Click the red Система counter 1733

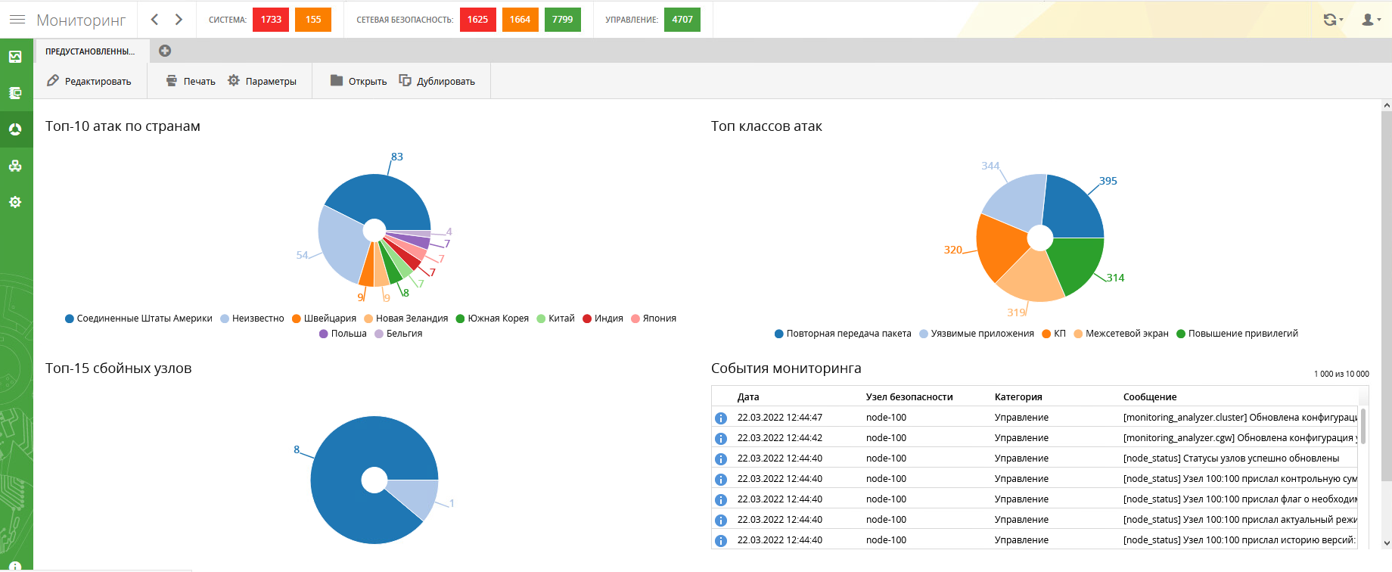[x=271, y=20]
